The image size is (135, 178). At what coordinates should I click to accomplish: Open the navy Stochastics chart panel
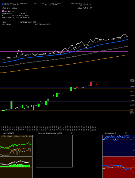(119, 146)
